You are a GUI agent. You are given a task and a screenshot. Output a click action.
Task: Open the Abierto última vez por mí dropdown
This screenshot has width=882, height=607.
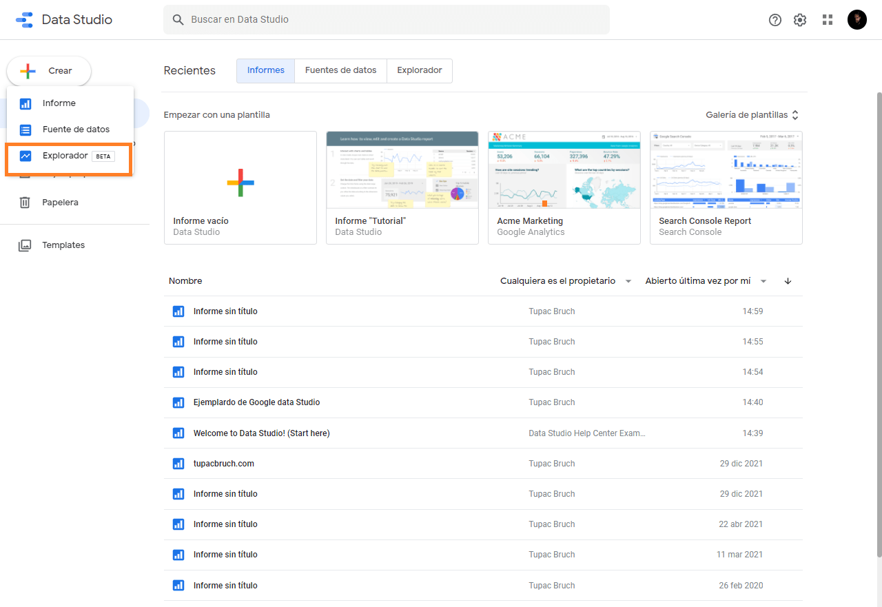pyautogui.click(x=706, y=281)
